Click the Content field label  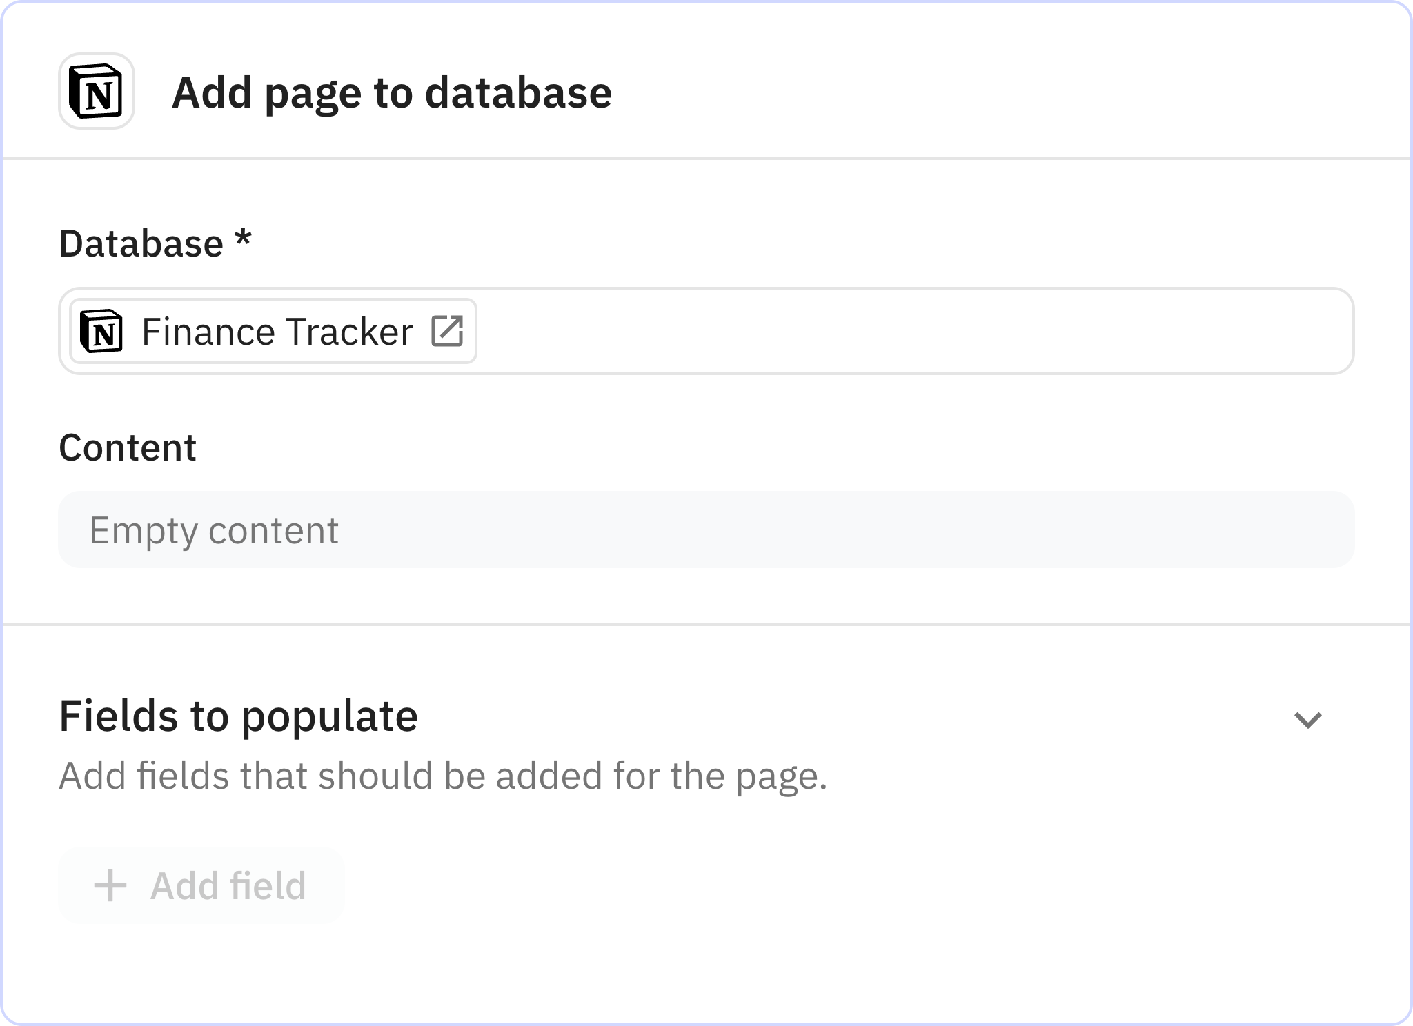pyautogui.click(x=127, y=447)
